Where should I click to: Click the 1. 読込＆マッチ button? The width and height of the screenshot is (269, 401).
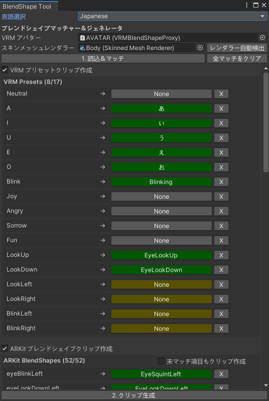[103, 59]
